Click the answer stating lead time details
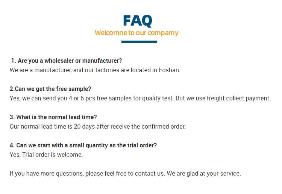This screenshot has height=194, width=282. [97, 127]
